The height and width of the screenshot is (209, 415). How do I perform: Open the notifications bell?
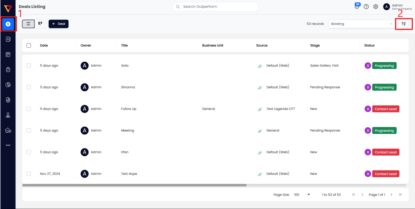click(x=357, y=6)
